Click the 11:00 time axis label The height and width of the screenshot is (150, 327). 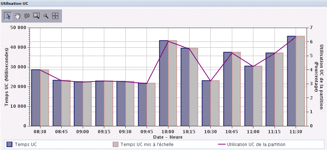[253, 132]
